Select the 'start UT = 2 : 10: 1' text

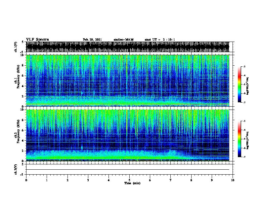pyautogui.click(x=160, y=40)
